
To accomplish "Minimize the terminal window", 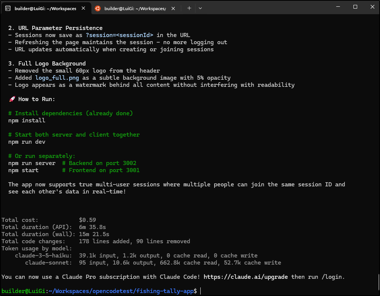I will [x=338, y=7].
